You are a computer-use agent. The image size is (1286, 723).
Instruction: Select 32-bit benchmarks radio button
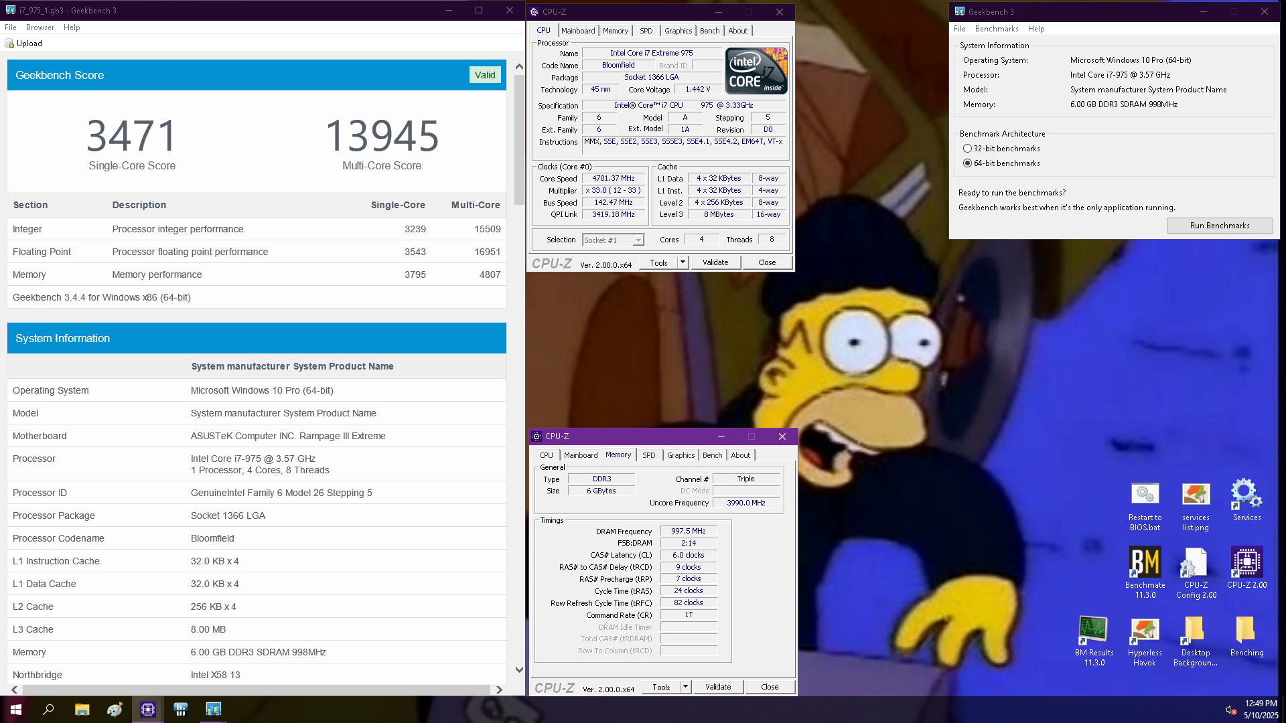[967, 149]
